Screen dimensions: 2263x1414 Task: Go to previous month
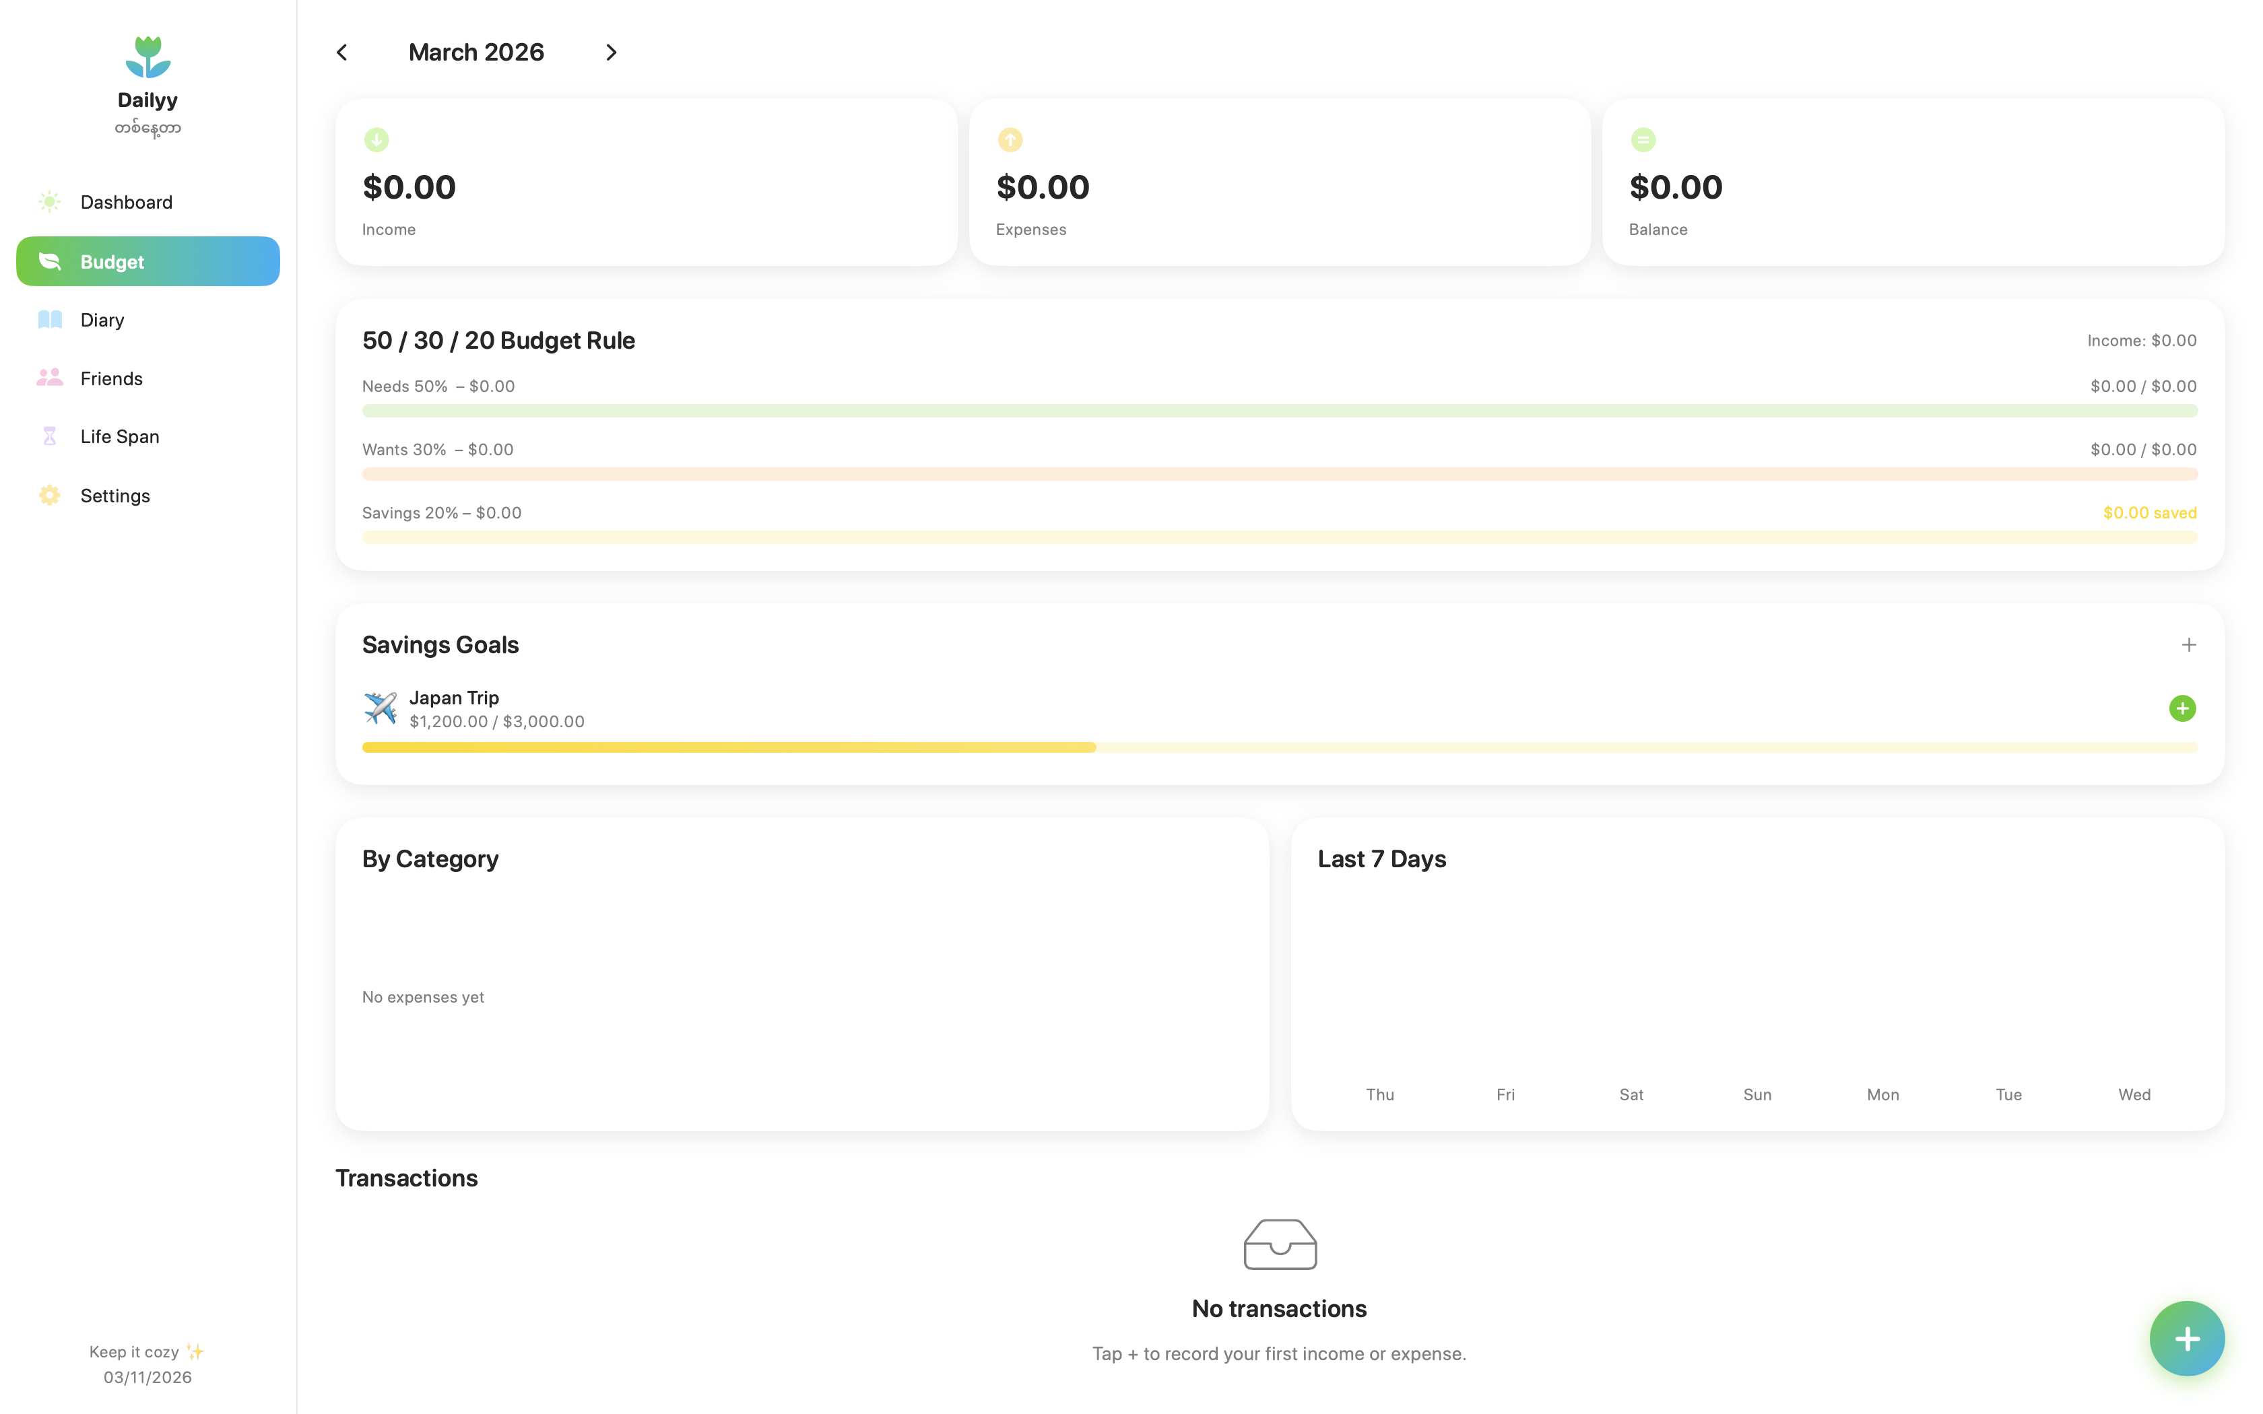[342, 53]
